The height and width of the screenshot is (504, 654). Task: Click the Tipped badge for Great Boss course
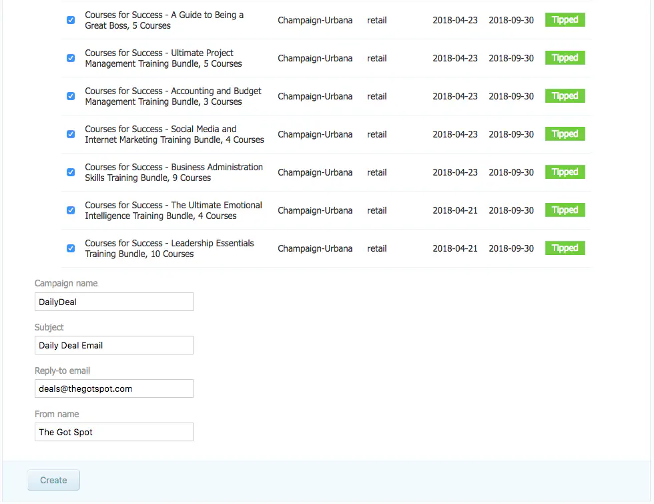pos(565,20)
